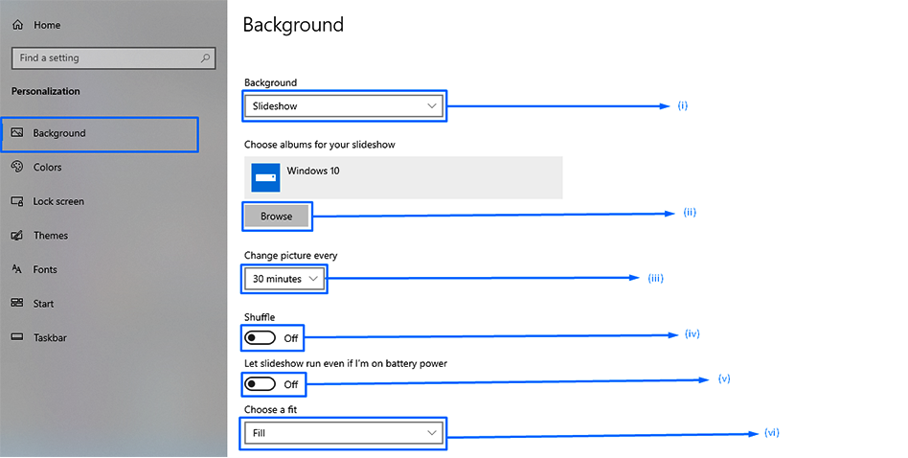Select the Windows 10 album item
This screenshot has height=458, width=908.
pos(402,177)
